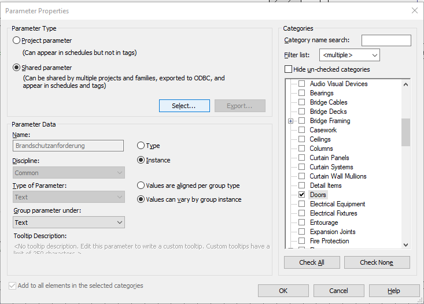Enable Hide un-checked categories checkbox
This screenshot has height=304, width=424.
[289, 69]
